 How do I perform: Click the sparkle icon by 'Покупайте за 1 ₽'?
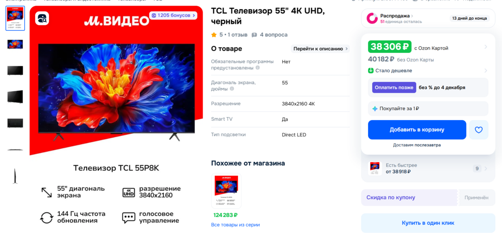point(375,109)
